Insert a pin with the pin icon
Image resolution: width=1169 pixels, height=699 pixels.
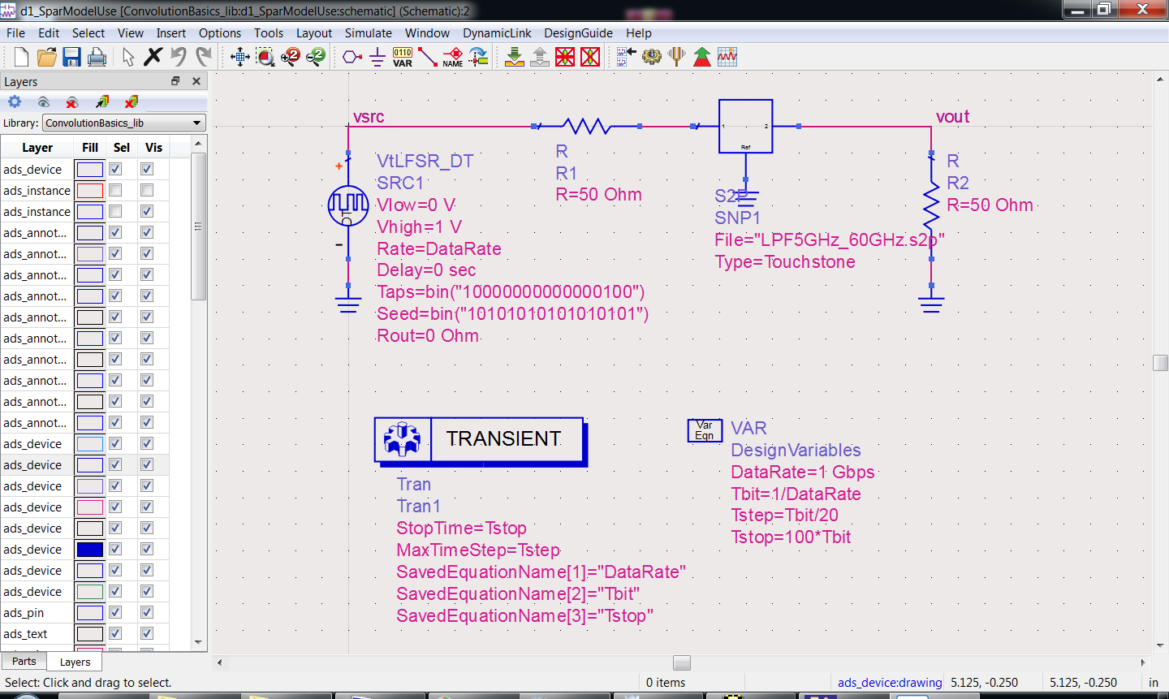coord(352,57)
